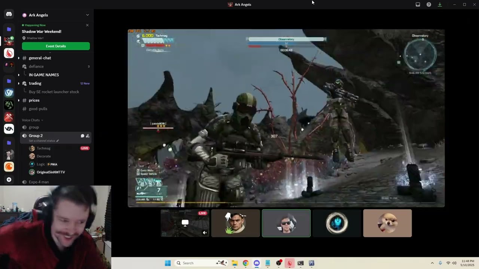Open Discord direct messages home icon
479x269 pixels.
tap(9, 14)
